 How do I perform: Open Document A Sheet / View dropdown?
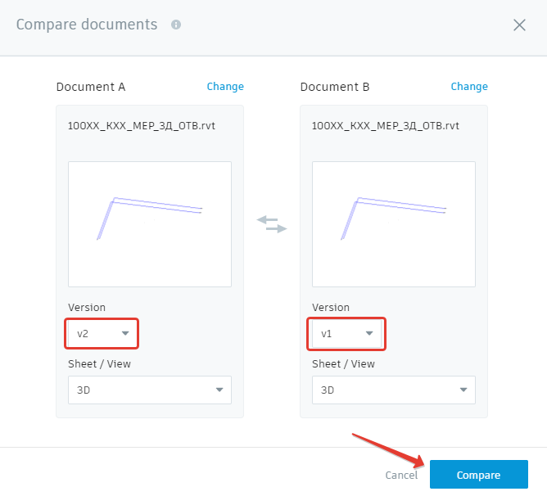click(150, 390)
